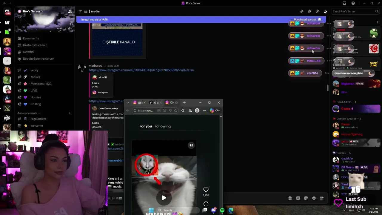This screenshot has height=215, width=382.
Task: Expand activity panel with right chevron
Action: click(377, 22)
